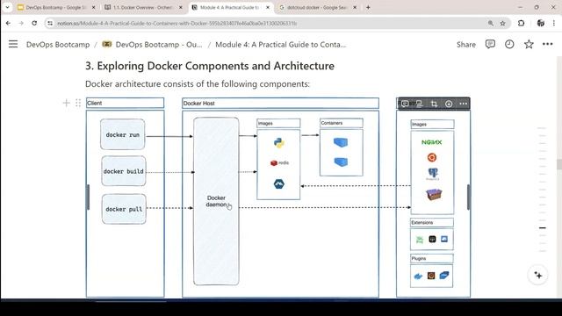Open the page comments icon
The height and width of the screenshot is (316, 562).
tap(490, 44)
